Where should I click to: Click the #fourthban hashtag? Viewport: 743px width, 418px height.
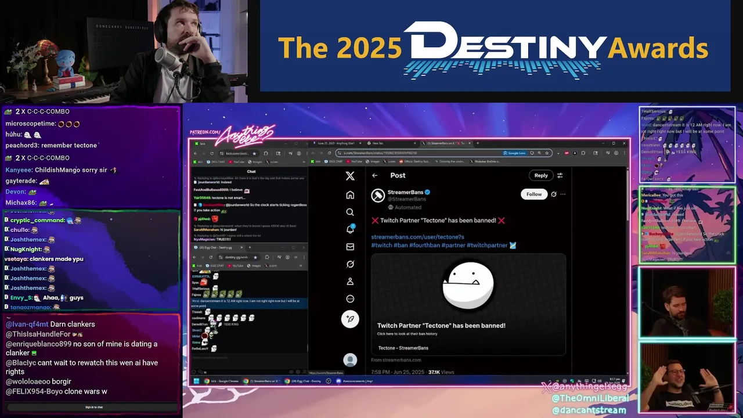[424, 246]
